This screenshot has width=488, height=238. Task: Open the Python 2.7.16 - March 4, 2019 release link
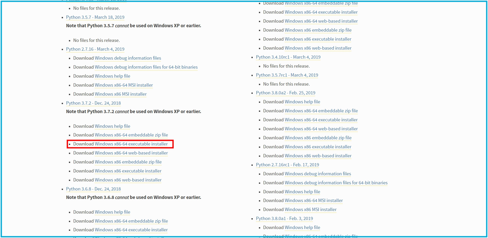click(x=95, y=49)
